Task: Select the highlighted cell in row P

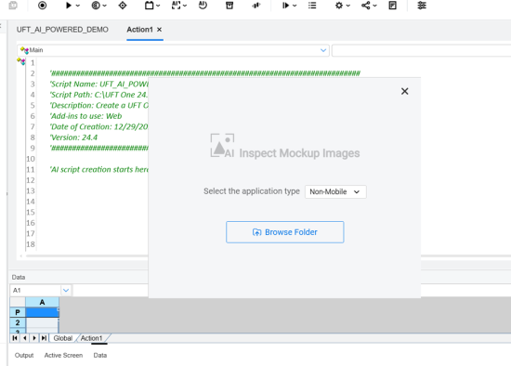Action: 43,312
